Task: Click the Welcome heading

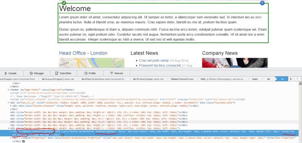Action: 75,8
